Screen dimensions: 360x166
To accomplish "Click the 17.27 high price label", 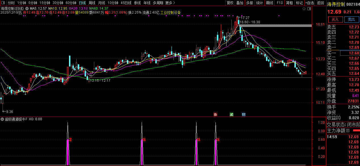I will [245, 18].
